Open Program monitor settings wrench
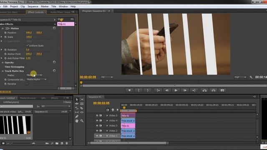Screen dimensions: 267x150 (251, 77)
